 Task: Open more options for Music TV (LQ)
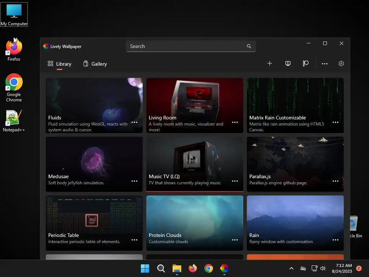(x=235, y=181)
